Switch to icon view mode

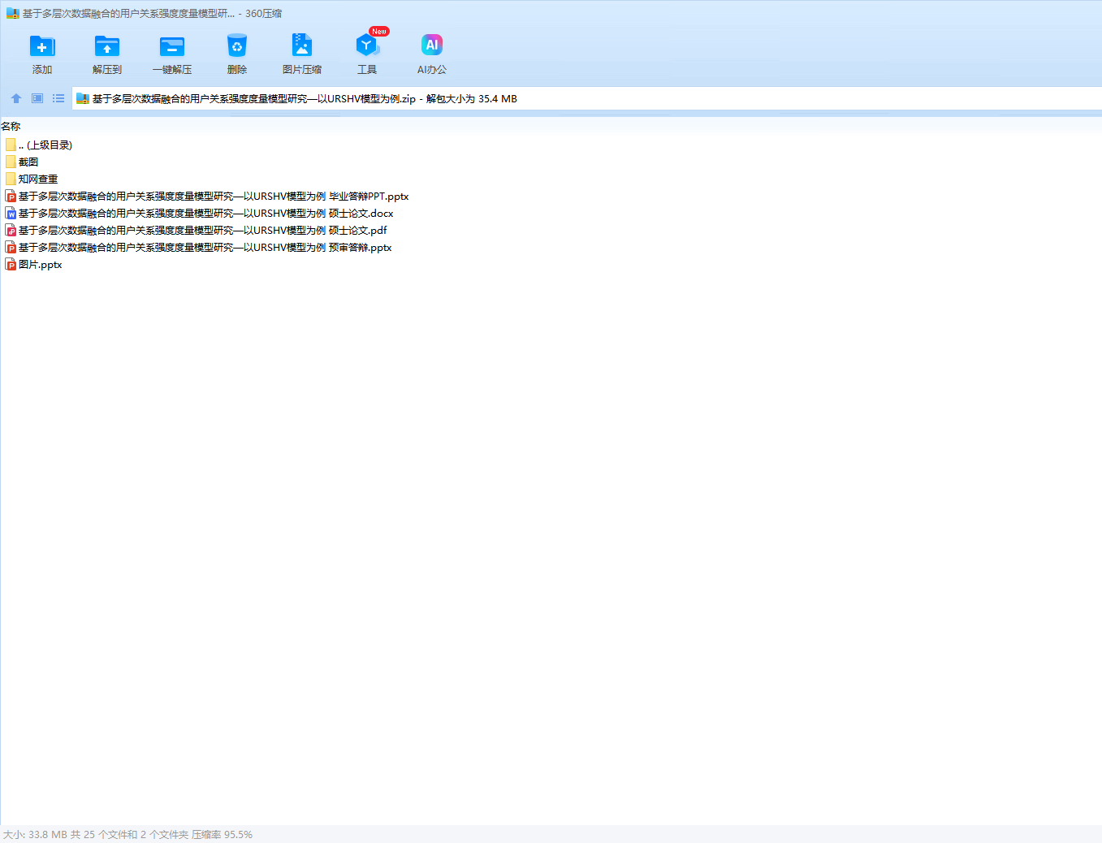tap(37, 98)
